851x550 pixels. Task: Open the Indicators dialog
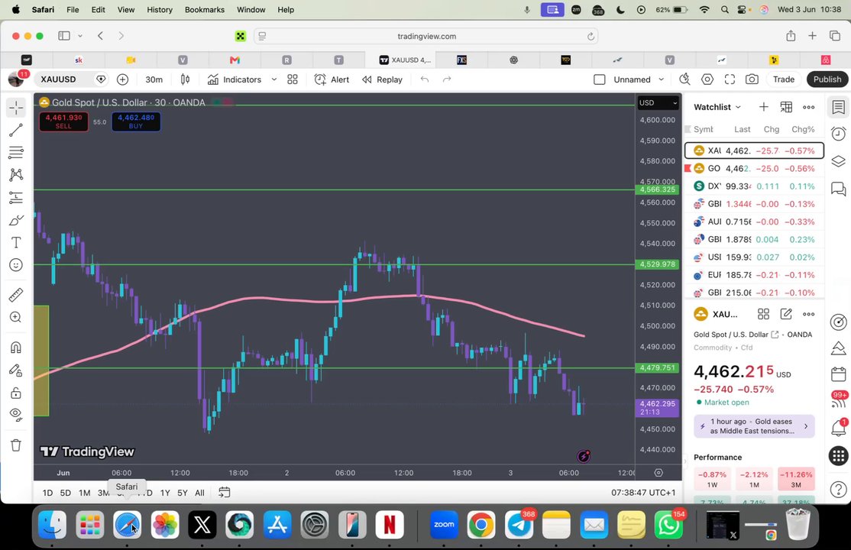pyautogui.click(x=235, y=79)
